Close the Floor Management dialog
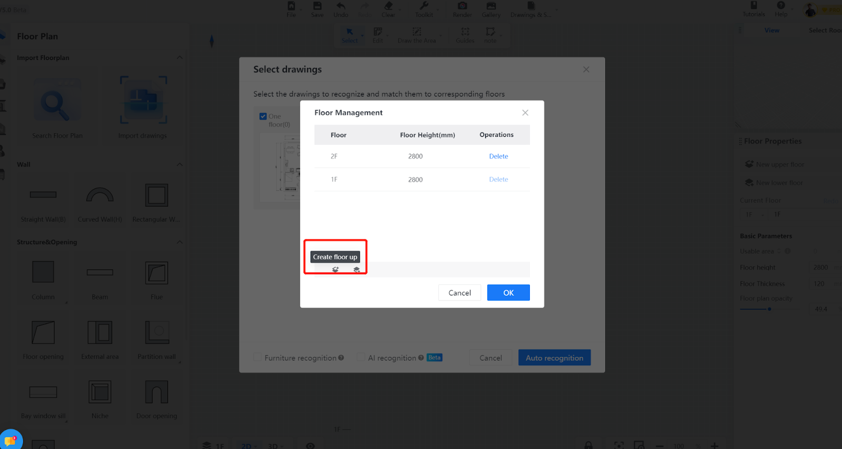This screenshot has width=842, height=449. click(x=525, y=113)
